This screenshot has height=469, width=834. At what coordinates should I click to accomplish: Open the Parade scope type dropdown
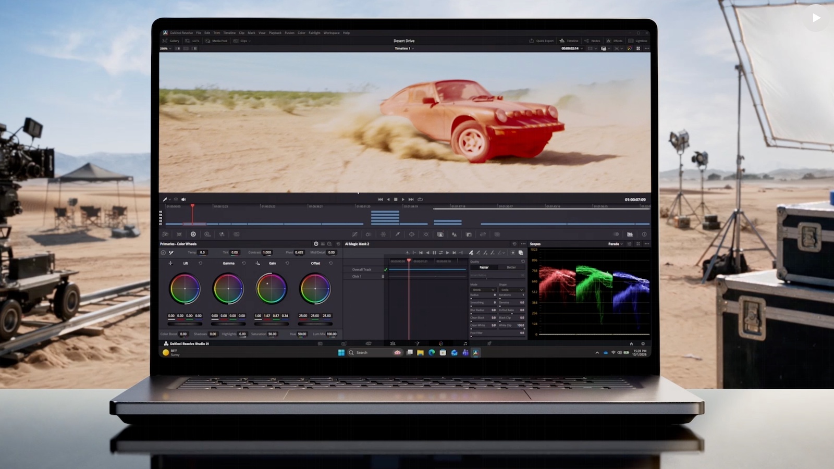[x=616, y=244]
